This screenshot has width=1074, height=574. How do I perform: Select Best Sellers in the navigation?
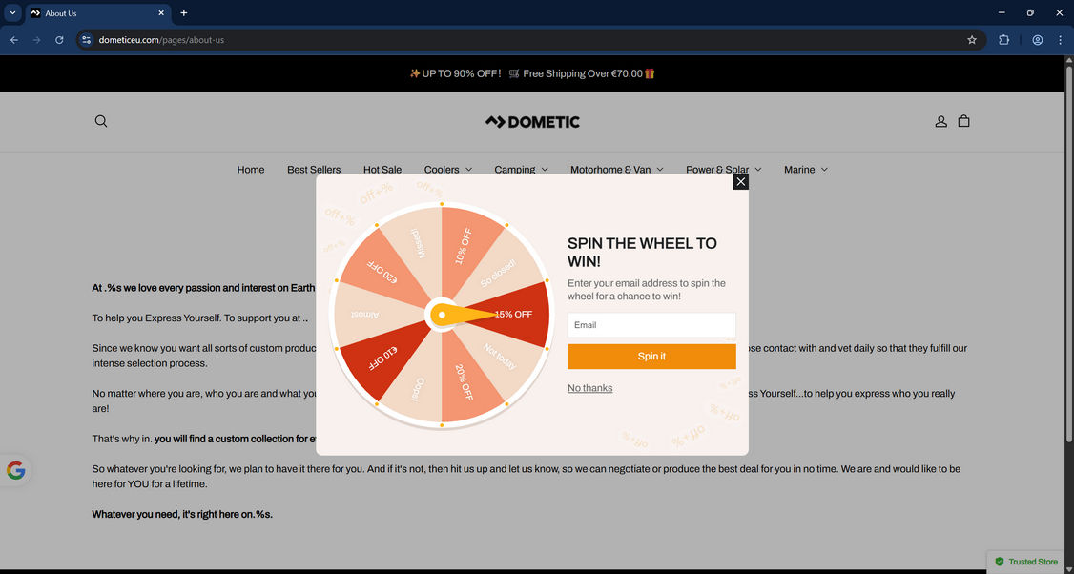click(x=314, y=169)
